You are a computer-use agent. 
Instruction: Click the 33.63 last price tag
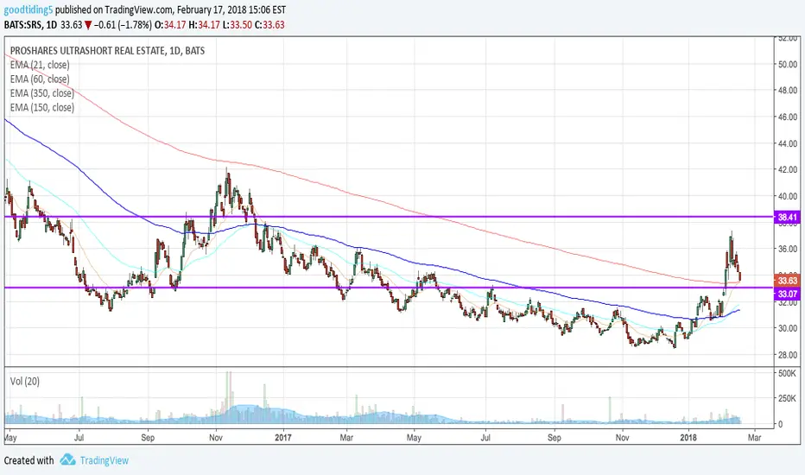click(x=787, y=281)
